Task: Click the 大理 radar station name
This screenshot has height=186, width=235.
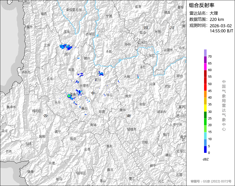Action: pos(214,13)
